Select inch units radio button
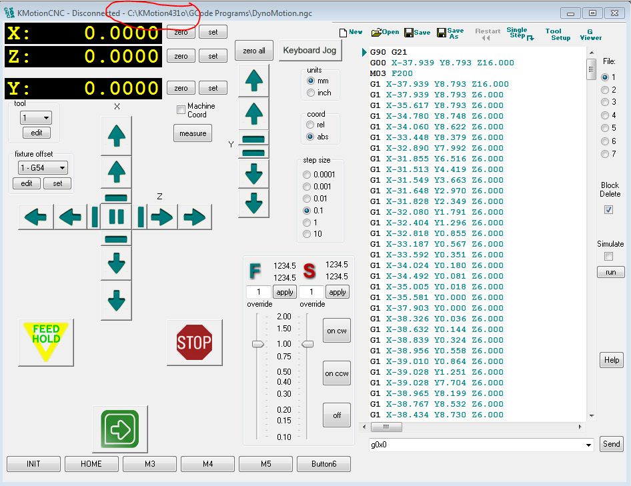This screenshot has height=486, width=631. point(311,93)
